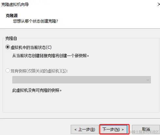This screenshot has height=135, width=160.
Task: Cancel the wizard via 取消
Action: pos(146,129)
